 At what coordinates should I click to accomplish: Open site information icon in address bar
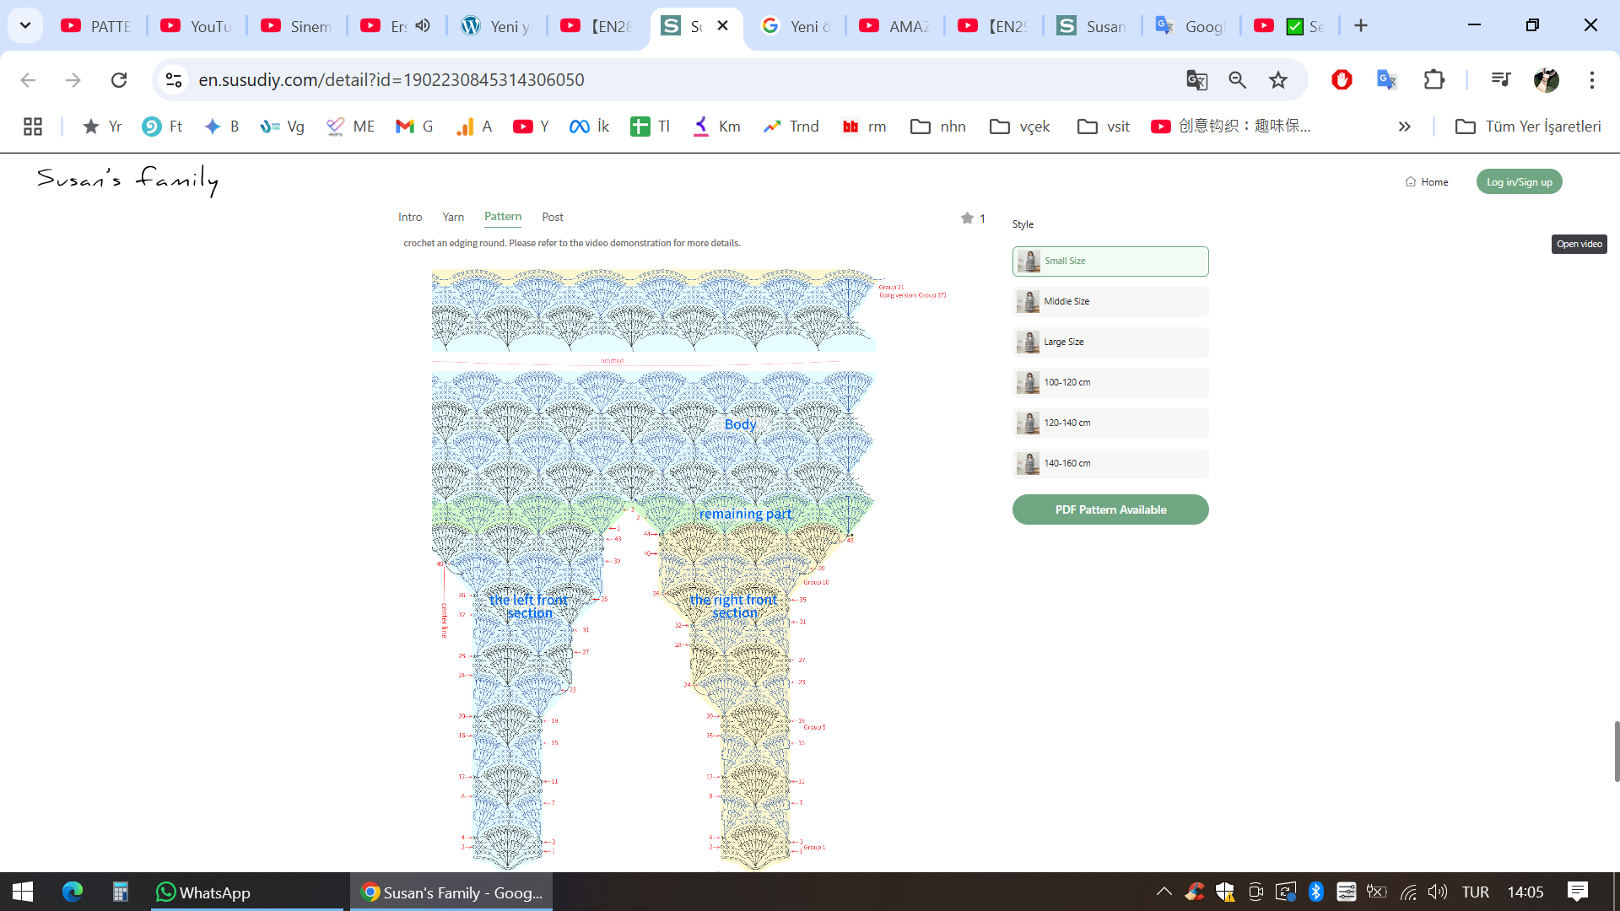click(x=174, y=80)
